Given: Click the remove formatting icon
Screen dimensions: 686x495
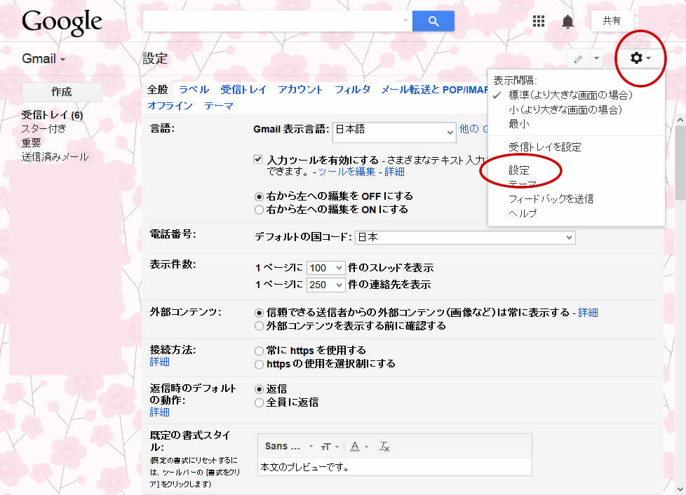Looking at the screenshot, I should tap(384, 447).
